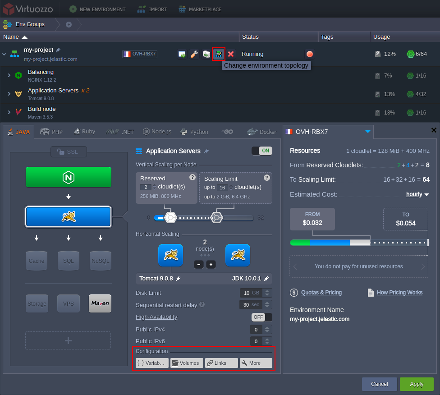Switch to the .NET tab
The width and height of the screenshot is (440, 395).
(x=120, y=132)
